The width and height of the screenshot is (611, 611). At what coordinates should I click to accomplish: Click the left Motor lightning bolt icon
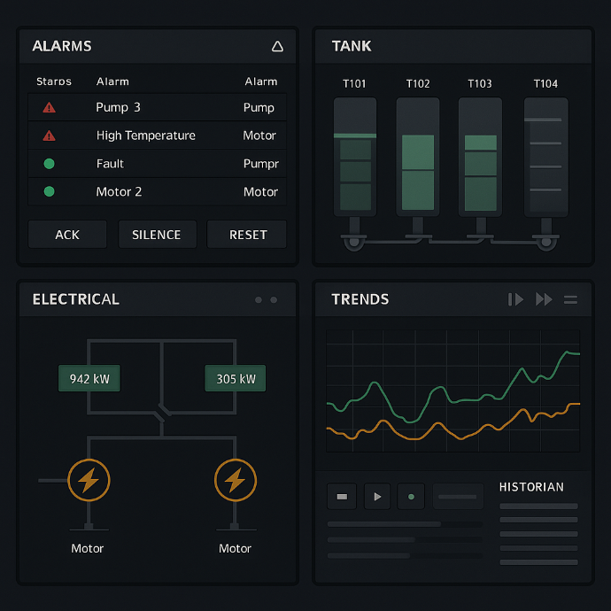click(x=89, y=481)
